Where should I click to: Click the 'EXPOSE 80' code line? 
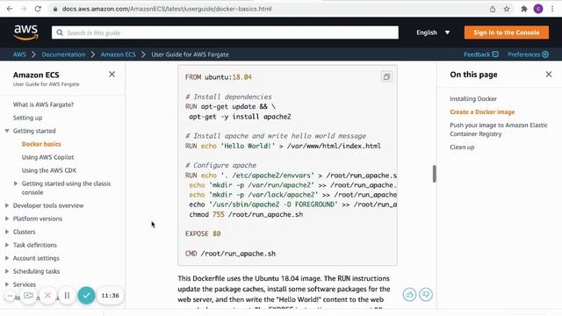(203, 233)
